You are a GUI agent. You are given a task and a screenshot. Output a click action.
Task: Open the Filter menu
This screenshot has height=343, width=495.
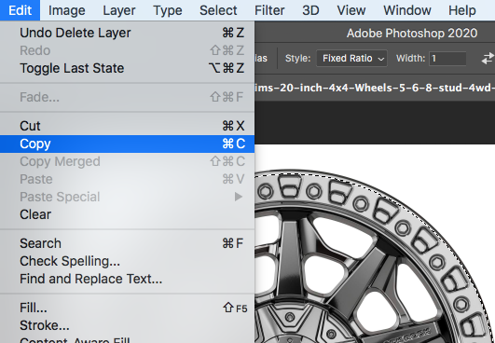coord(269,10)
